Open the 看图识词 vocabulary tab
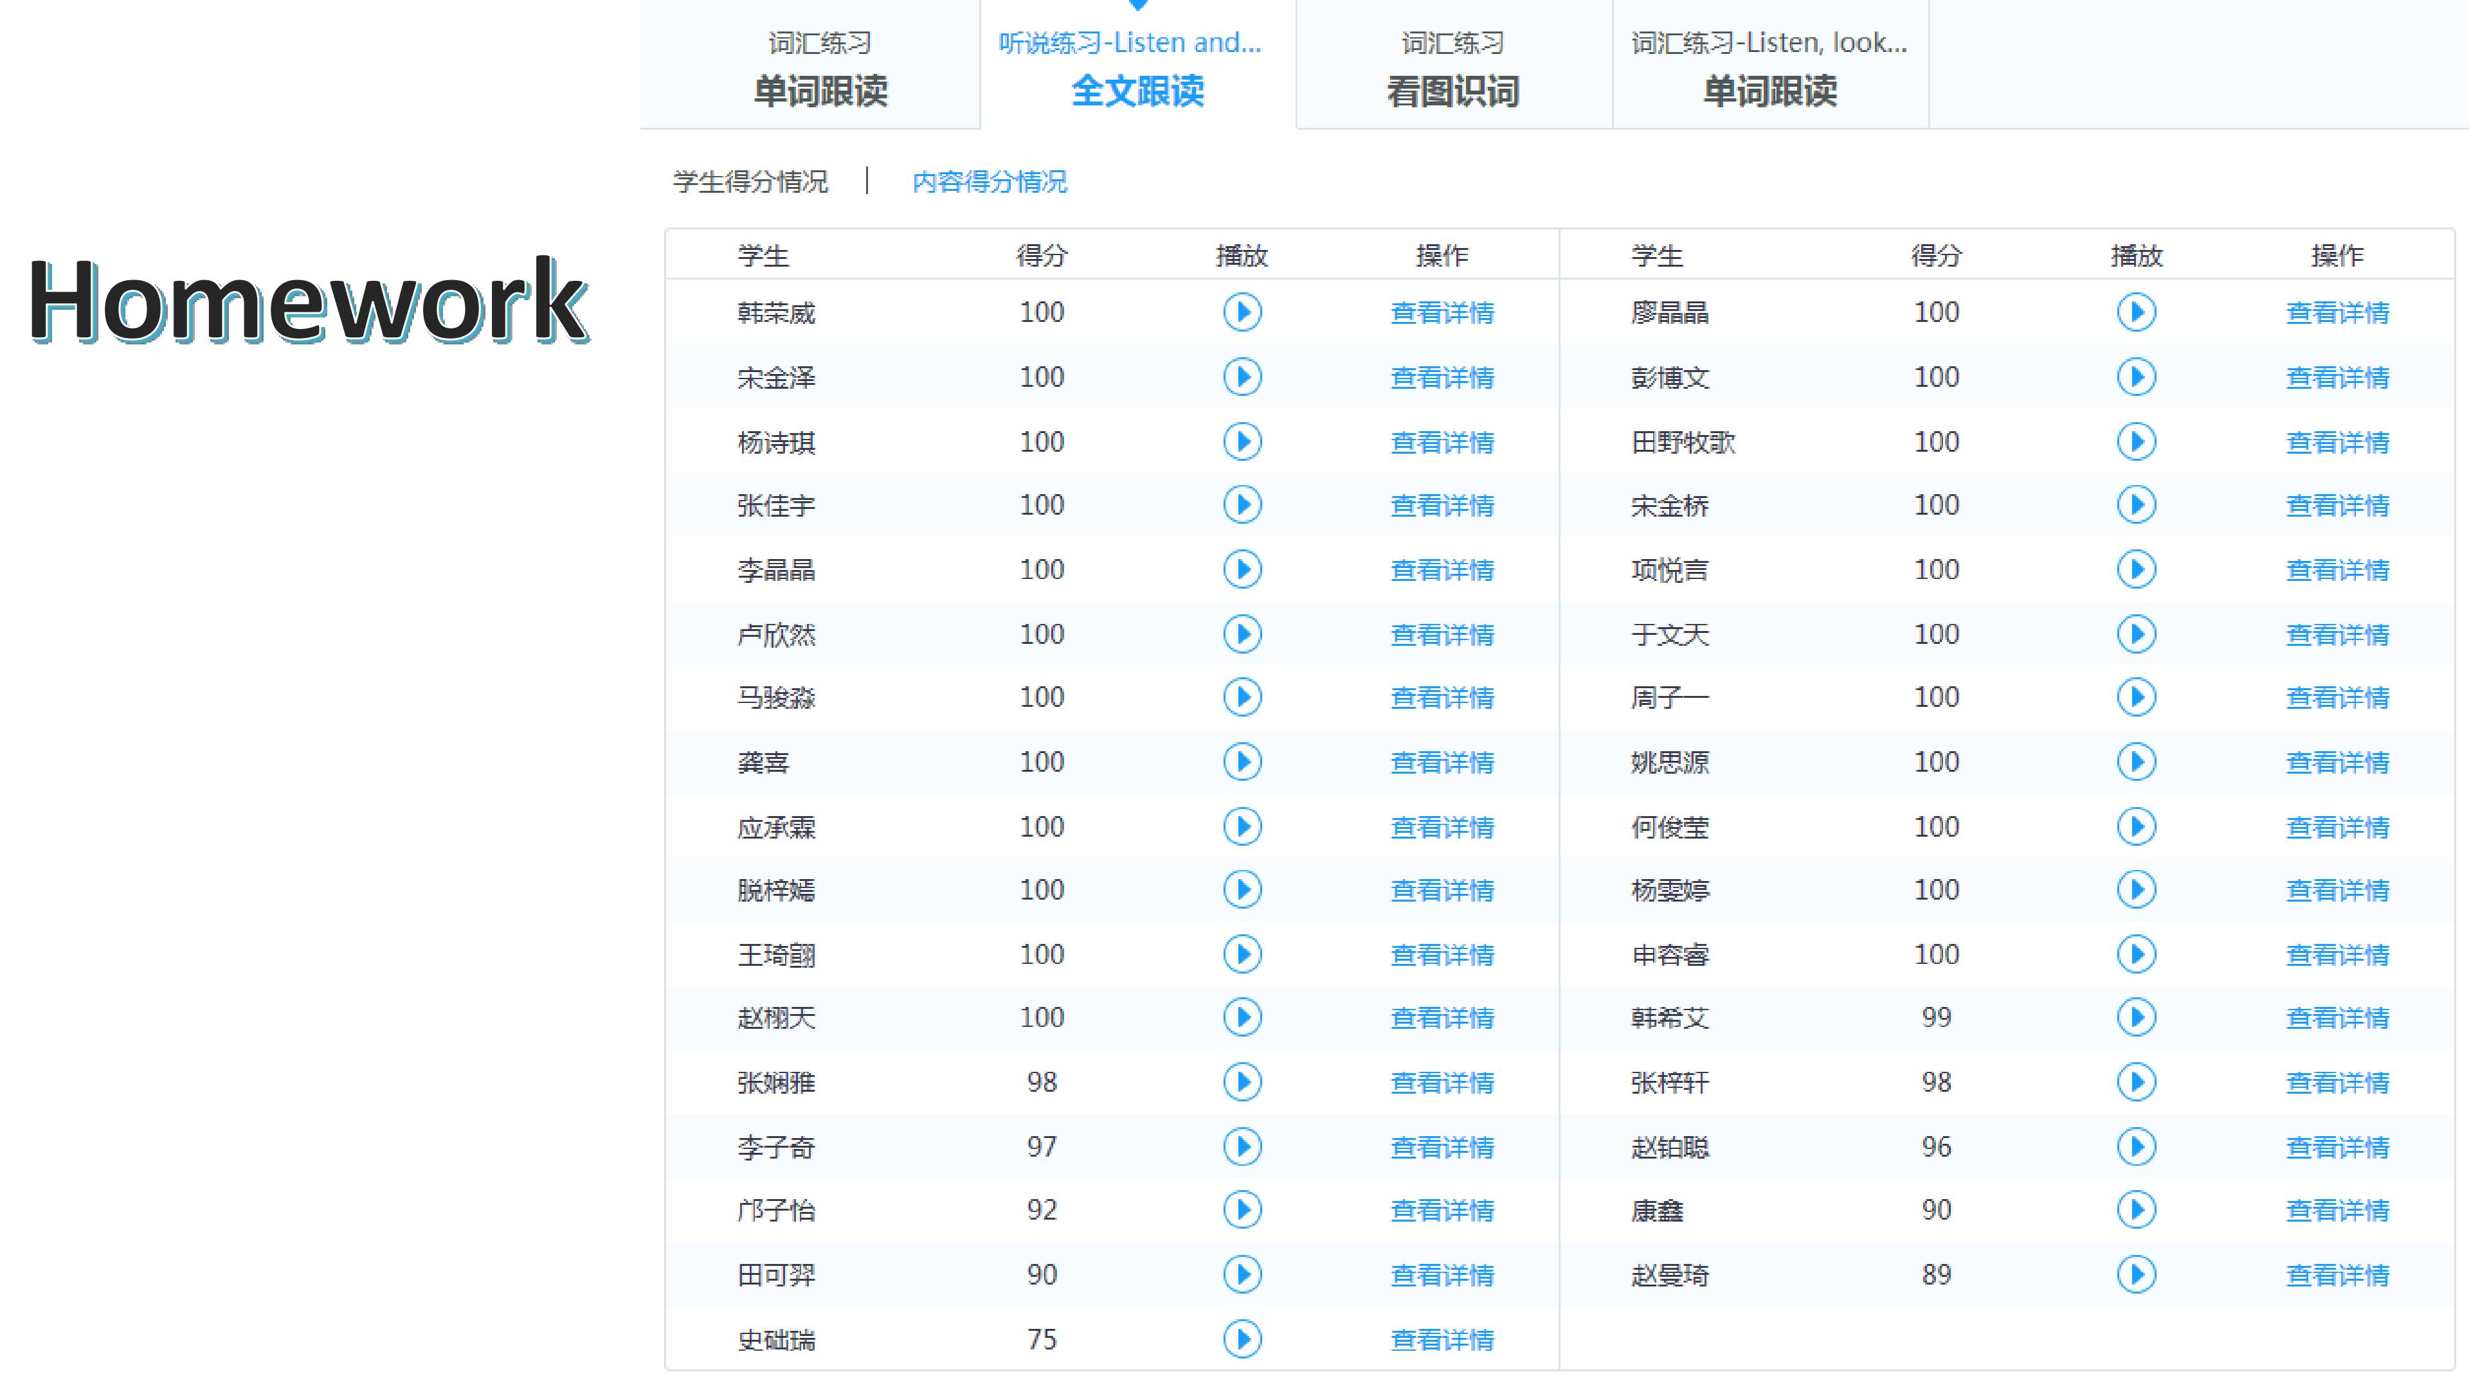 coord(1454,65)
